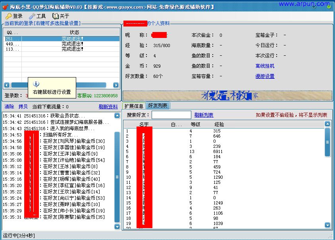Screen dimensions: 335x240
Task: Click the sand banner image
Action: pos(227,96)
